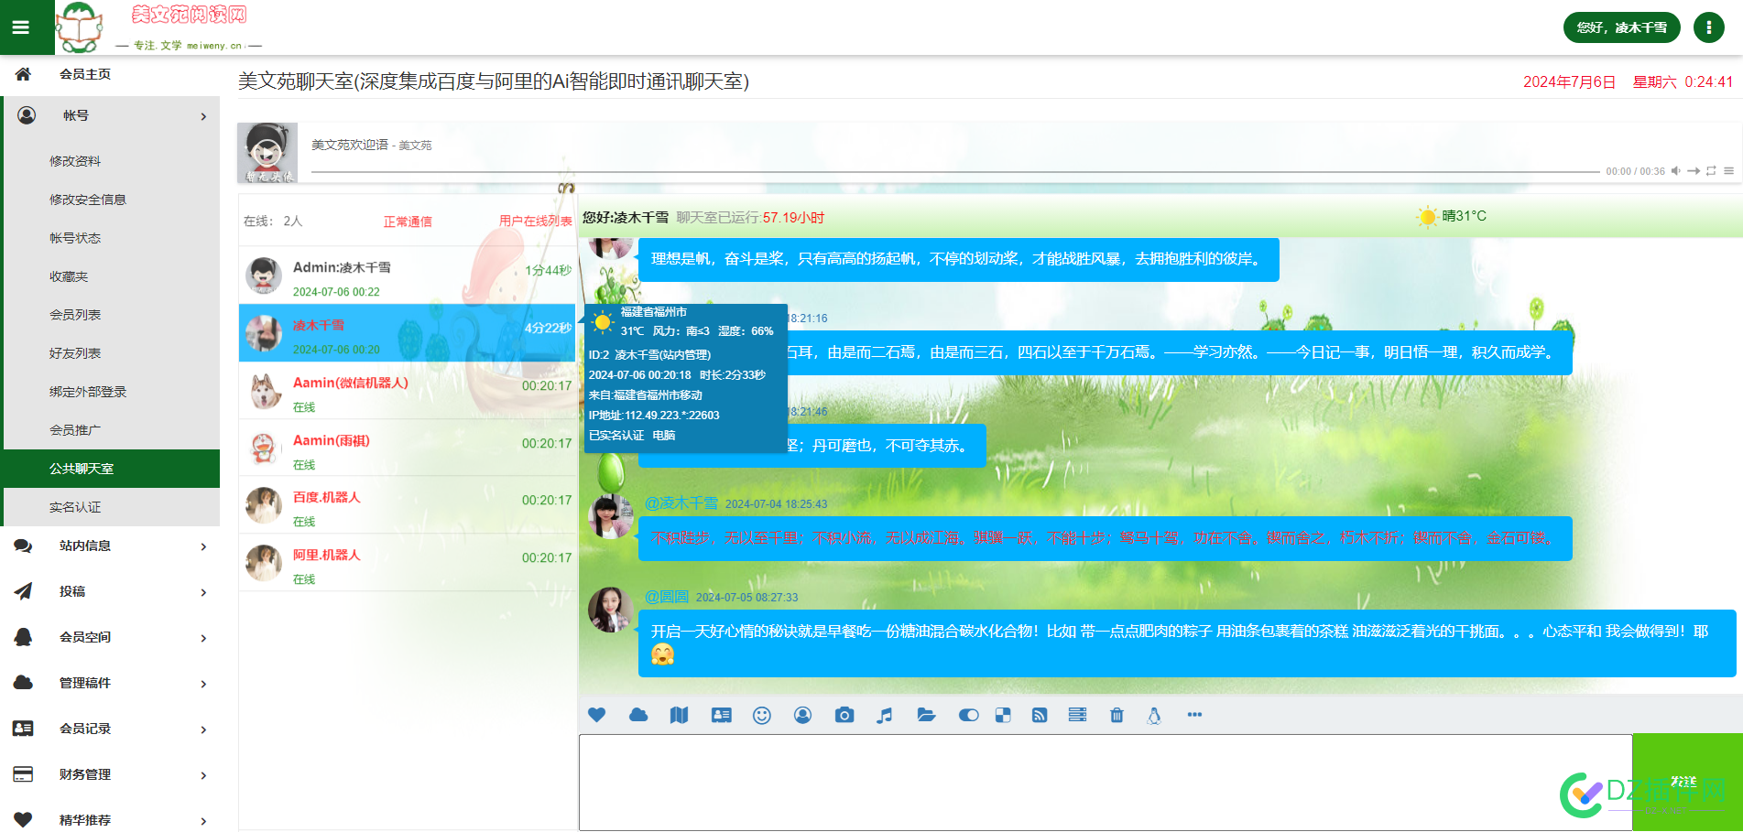Open the map icon in chat toolbar
Viewport: 1743px width, 832px height.
[679, 715]
